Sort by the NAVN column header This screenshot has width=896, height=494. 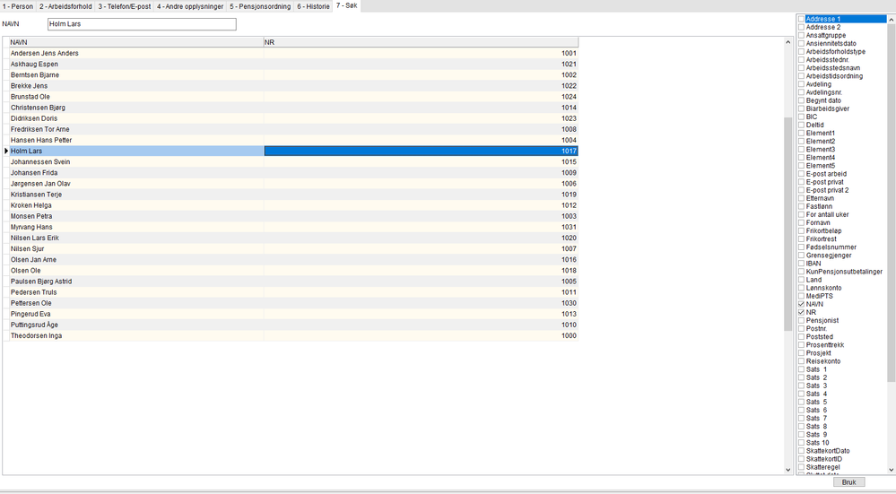(136, 42)
